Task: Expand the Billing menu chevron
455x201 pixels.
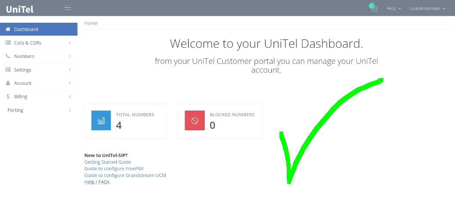Action: (70, 97)
